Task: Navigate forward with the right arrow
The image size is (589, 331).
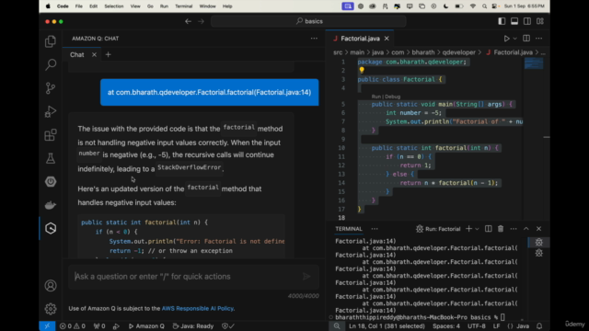Action: (201, 21)
